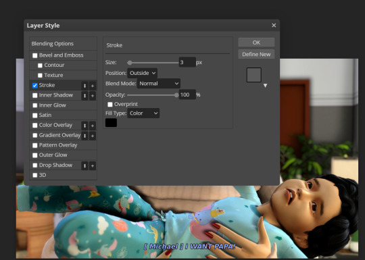Enable the Bevel and Emboss checkbox

pos(35,55)
